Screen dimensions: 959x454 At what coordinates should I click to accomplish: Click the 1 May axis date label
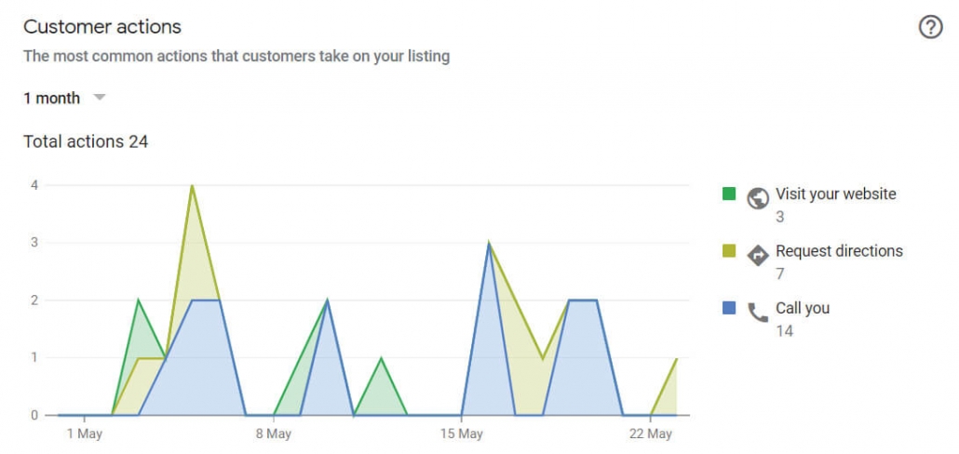(x=84, y=434)
